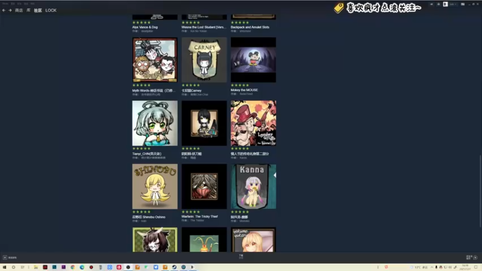
Task: Open File Explorer from taskbar
Action: (x=36, y=267)
